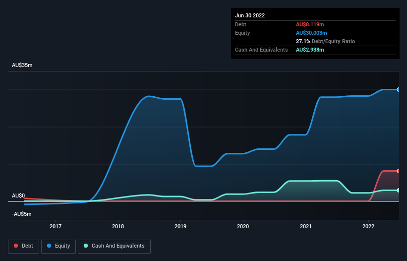The width and height of the screenshot is (407, 261).
Task: Click the blue Equity endpoint marker
Action: [399, 90]
